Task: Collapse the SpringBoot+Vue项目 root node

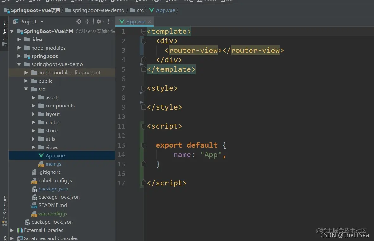Action: point(12,31)
